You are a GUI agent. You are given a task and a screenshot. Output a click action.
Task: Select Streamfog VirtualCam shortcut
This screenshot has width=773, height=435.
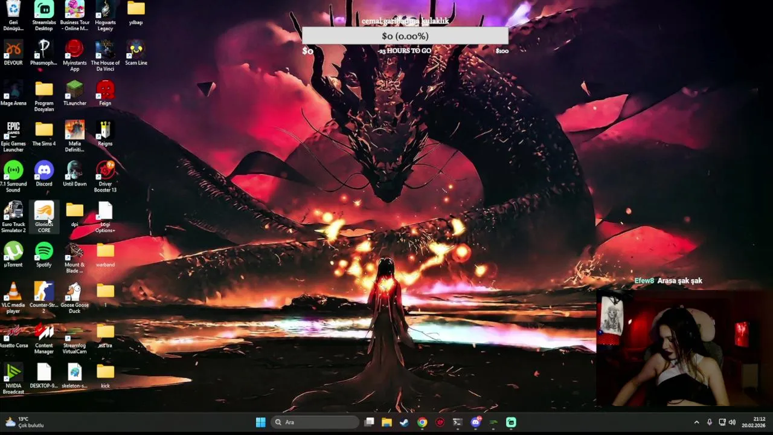point(74,339)
